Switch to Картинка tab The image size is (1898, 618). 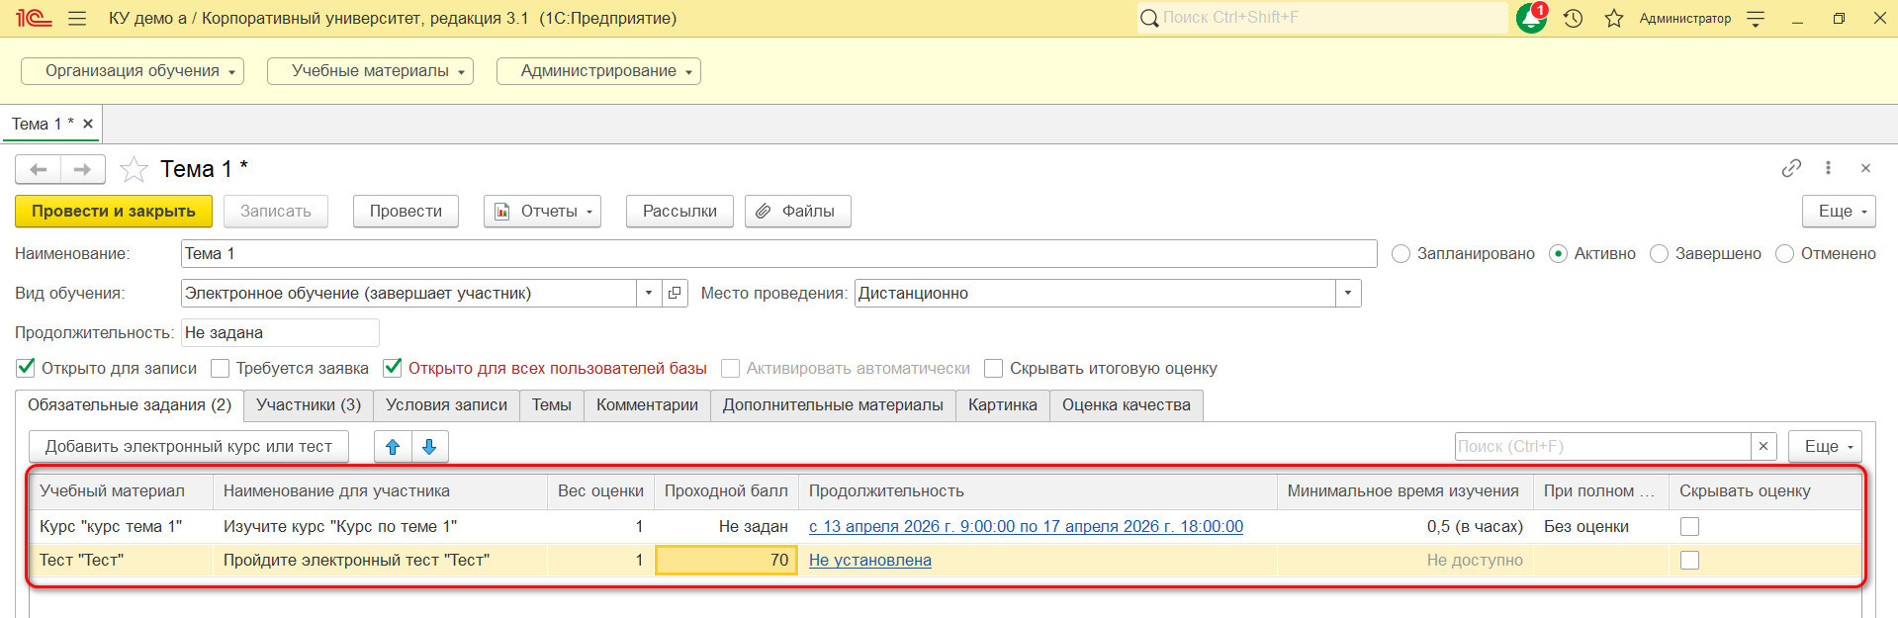pos(1003,405)
